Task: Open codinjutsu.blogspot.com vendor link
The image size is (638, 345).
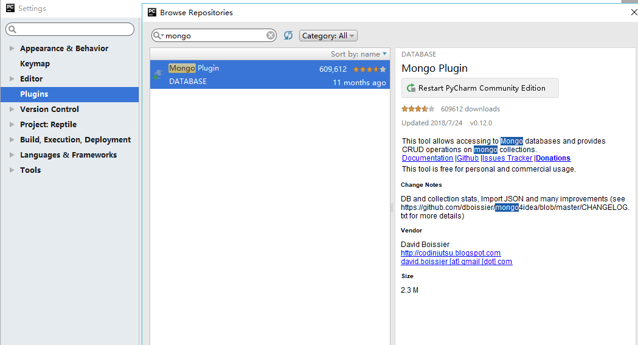Action: (451, 253)
